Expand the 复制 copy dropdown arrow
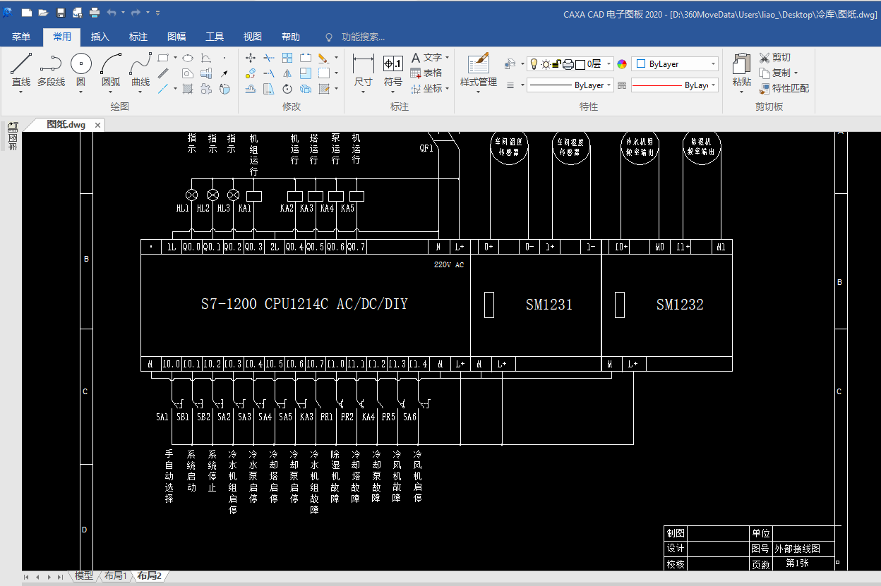Screen dimensions: 881x586 (796, 73)
